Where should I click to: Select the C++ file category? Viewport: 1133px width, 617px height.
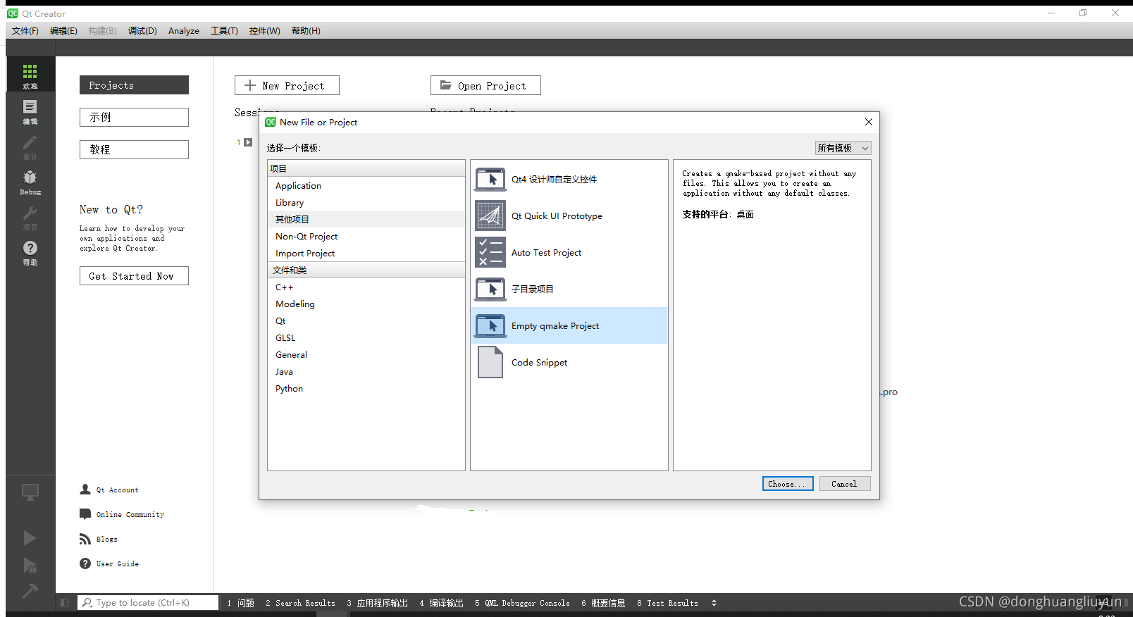tap(366, 287)
